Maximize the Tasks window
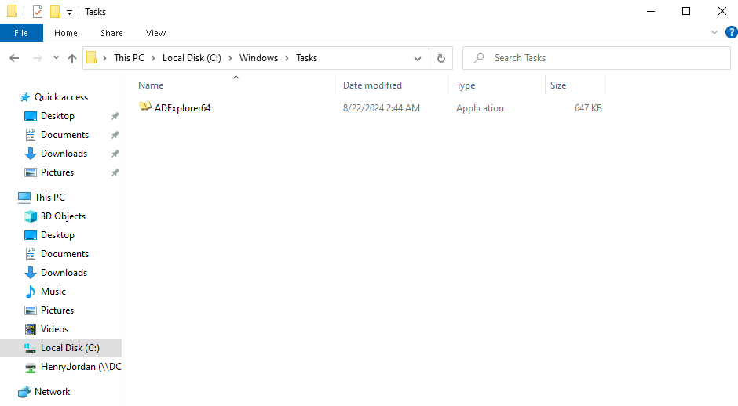This screenshot has width=738, height=406. pos(686,11)
